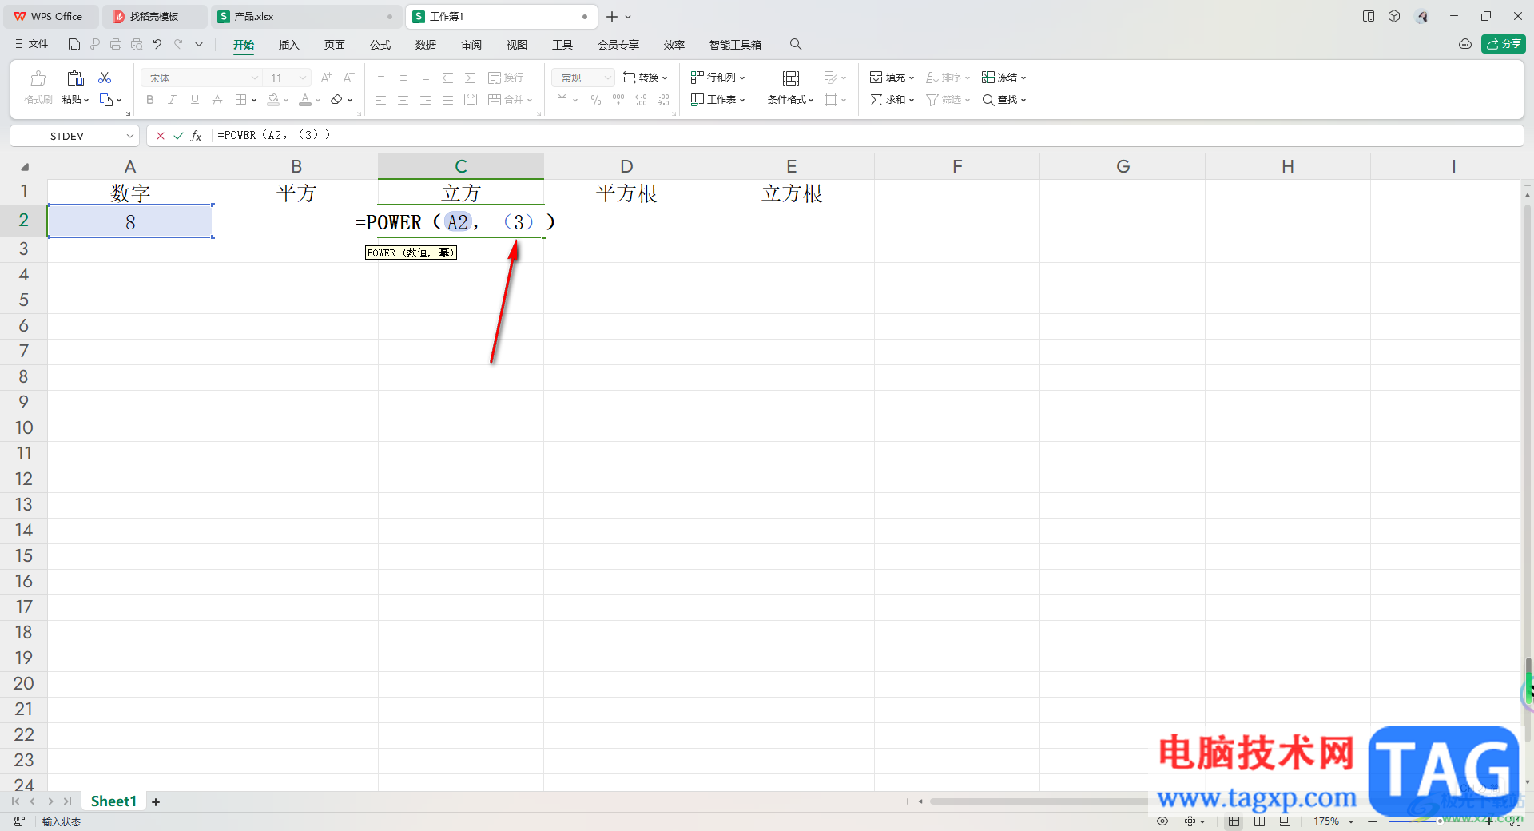Toggle Italic formatting

coord(172,100)
